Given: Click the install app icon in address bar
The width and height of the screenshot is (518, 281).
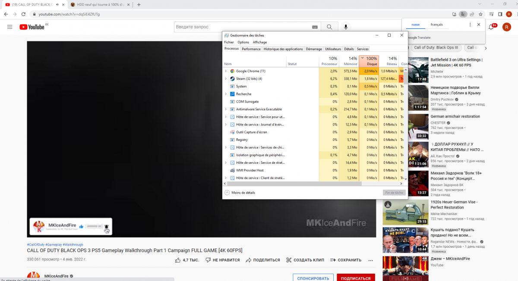Looking at the screenshot, I should (x=455, y=14).
